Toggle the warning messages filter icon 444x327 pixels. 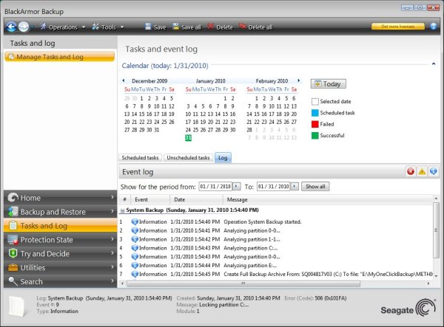(x=422, y=171)
